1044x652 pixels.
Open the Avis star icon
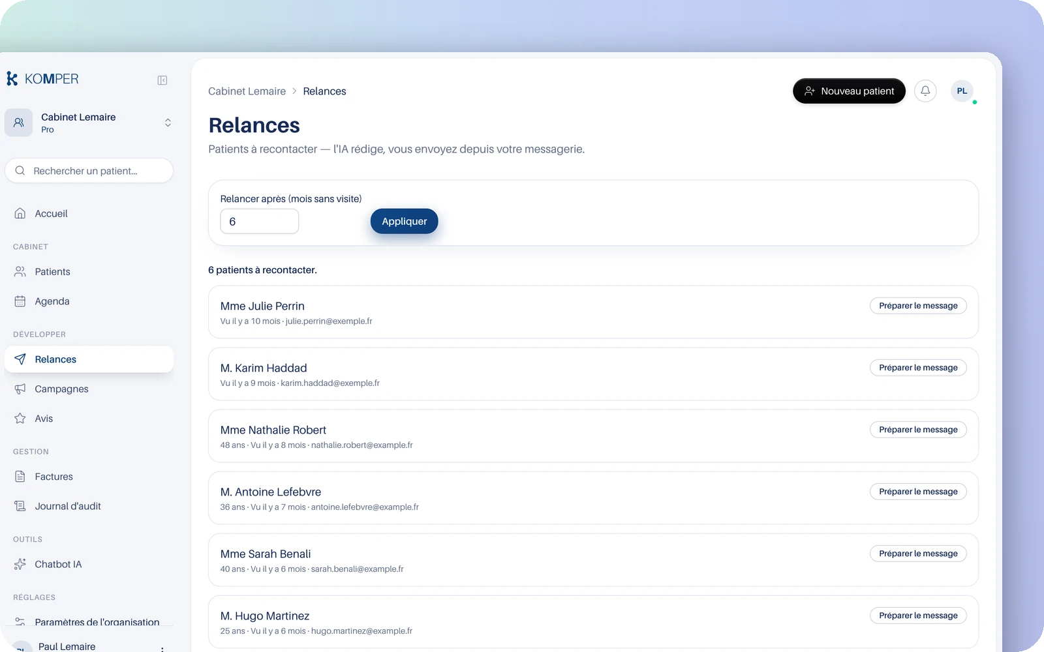(x=20, y=419)
